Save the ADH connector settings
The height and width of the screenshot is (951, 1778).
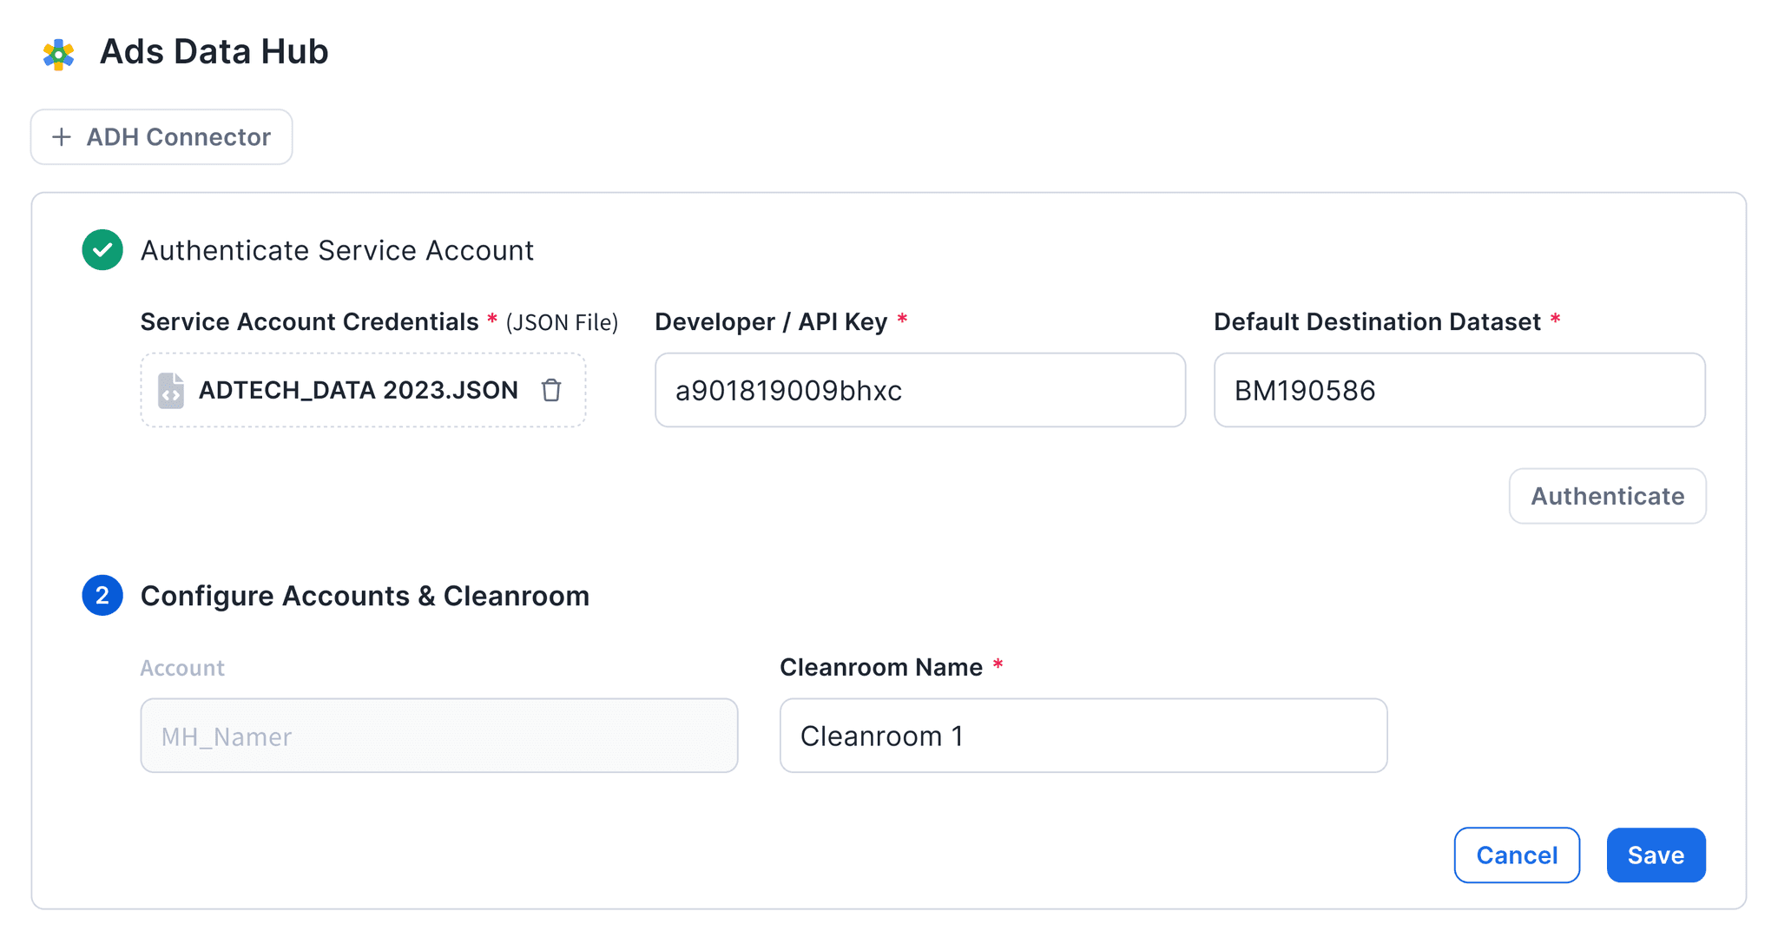click(1656, 855)
